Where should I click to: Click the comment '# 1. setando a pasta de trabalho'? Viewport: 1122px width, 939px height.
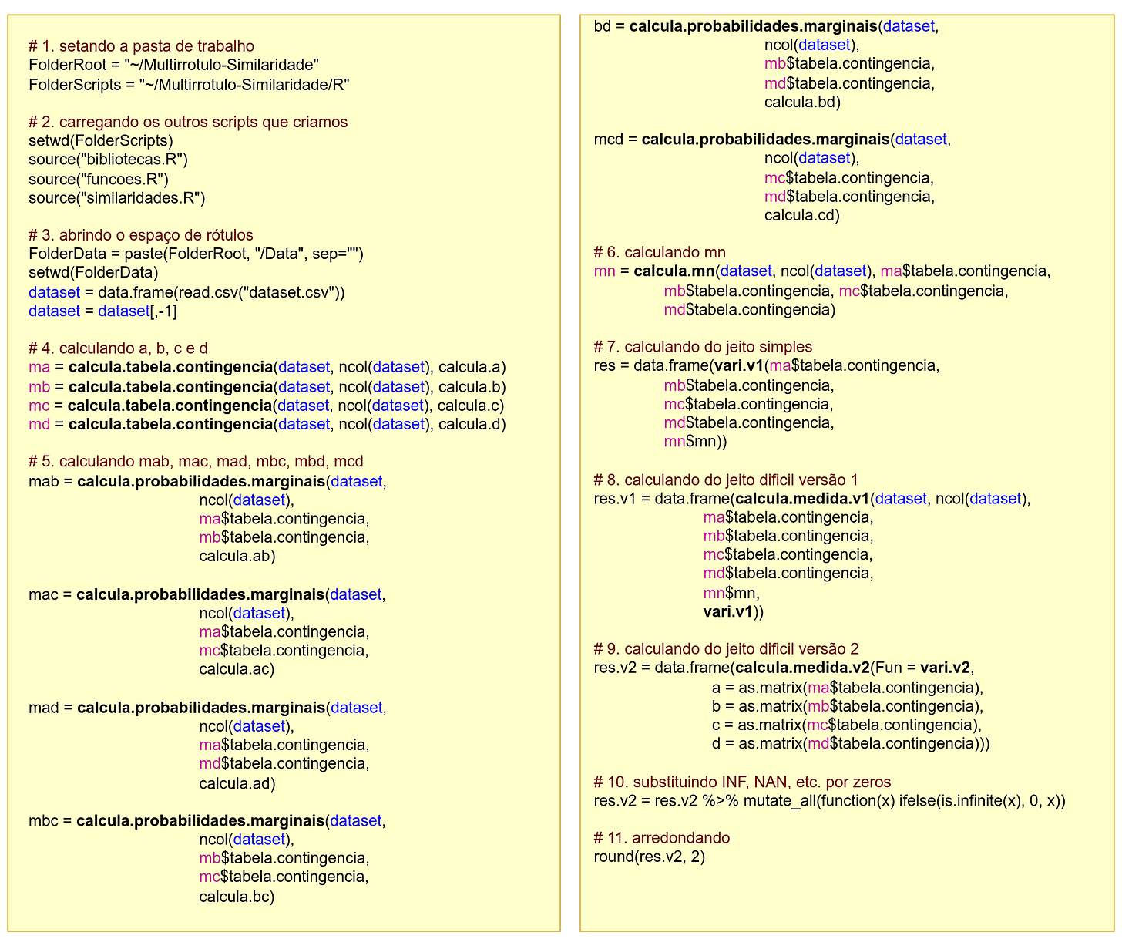[x=141, y=46]
